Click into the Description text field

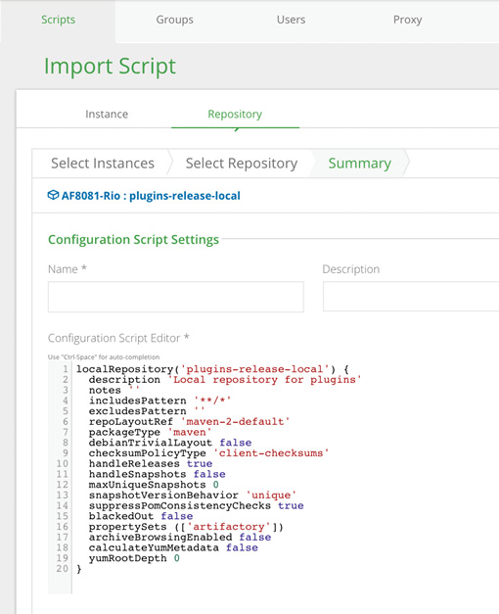[411, 297]
